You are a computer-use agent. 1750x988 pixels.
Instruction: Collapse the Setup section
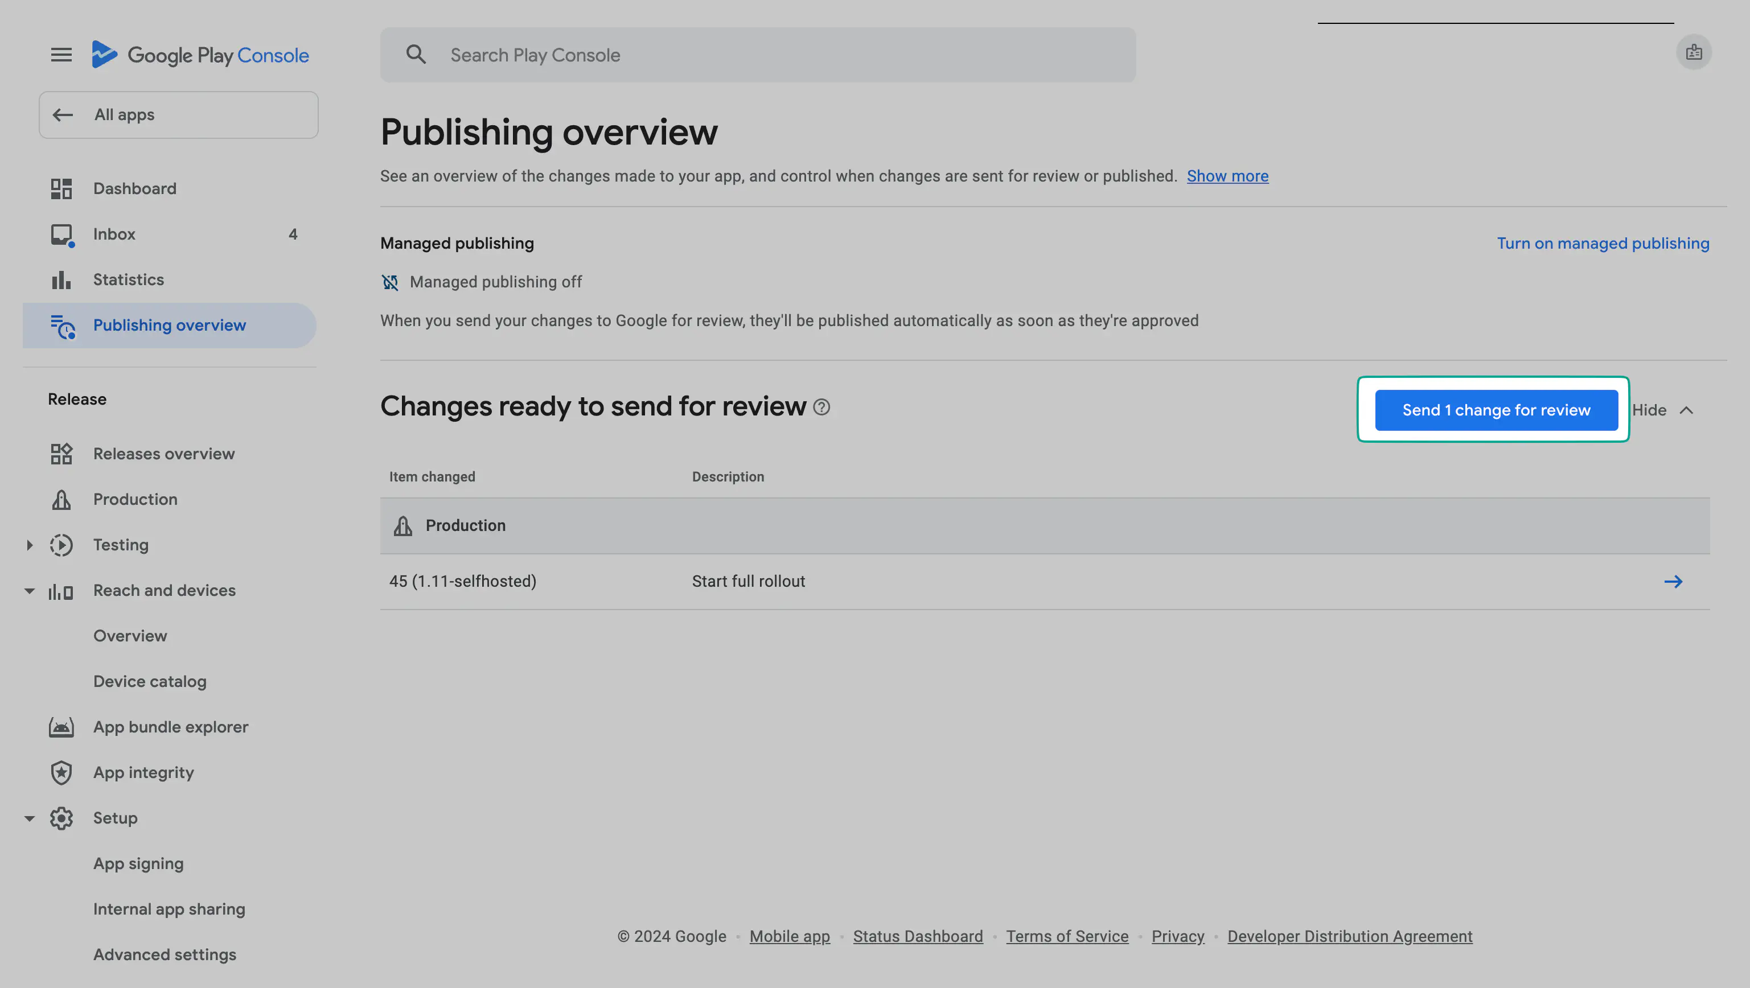coord(29,818)
